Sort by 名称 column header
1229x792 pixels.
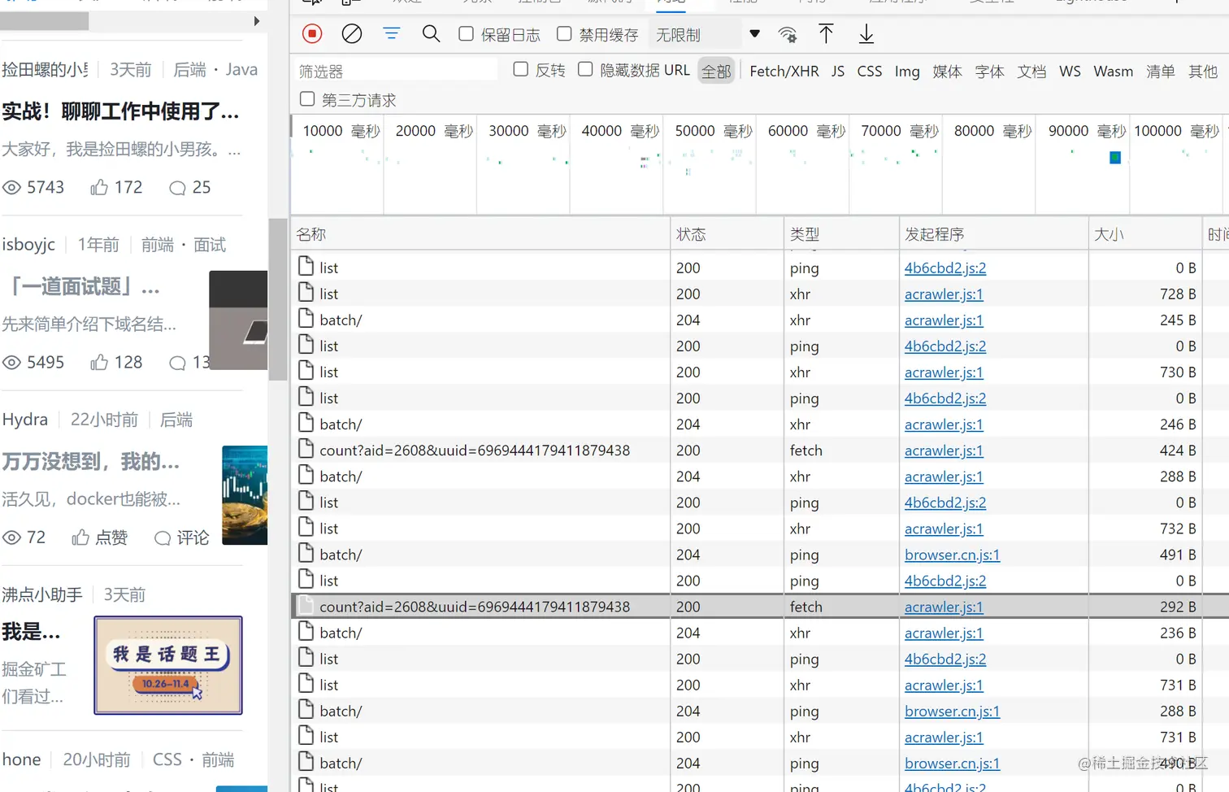coord(480,234)
